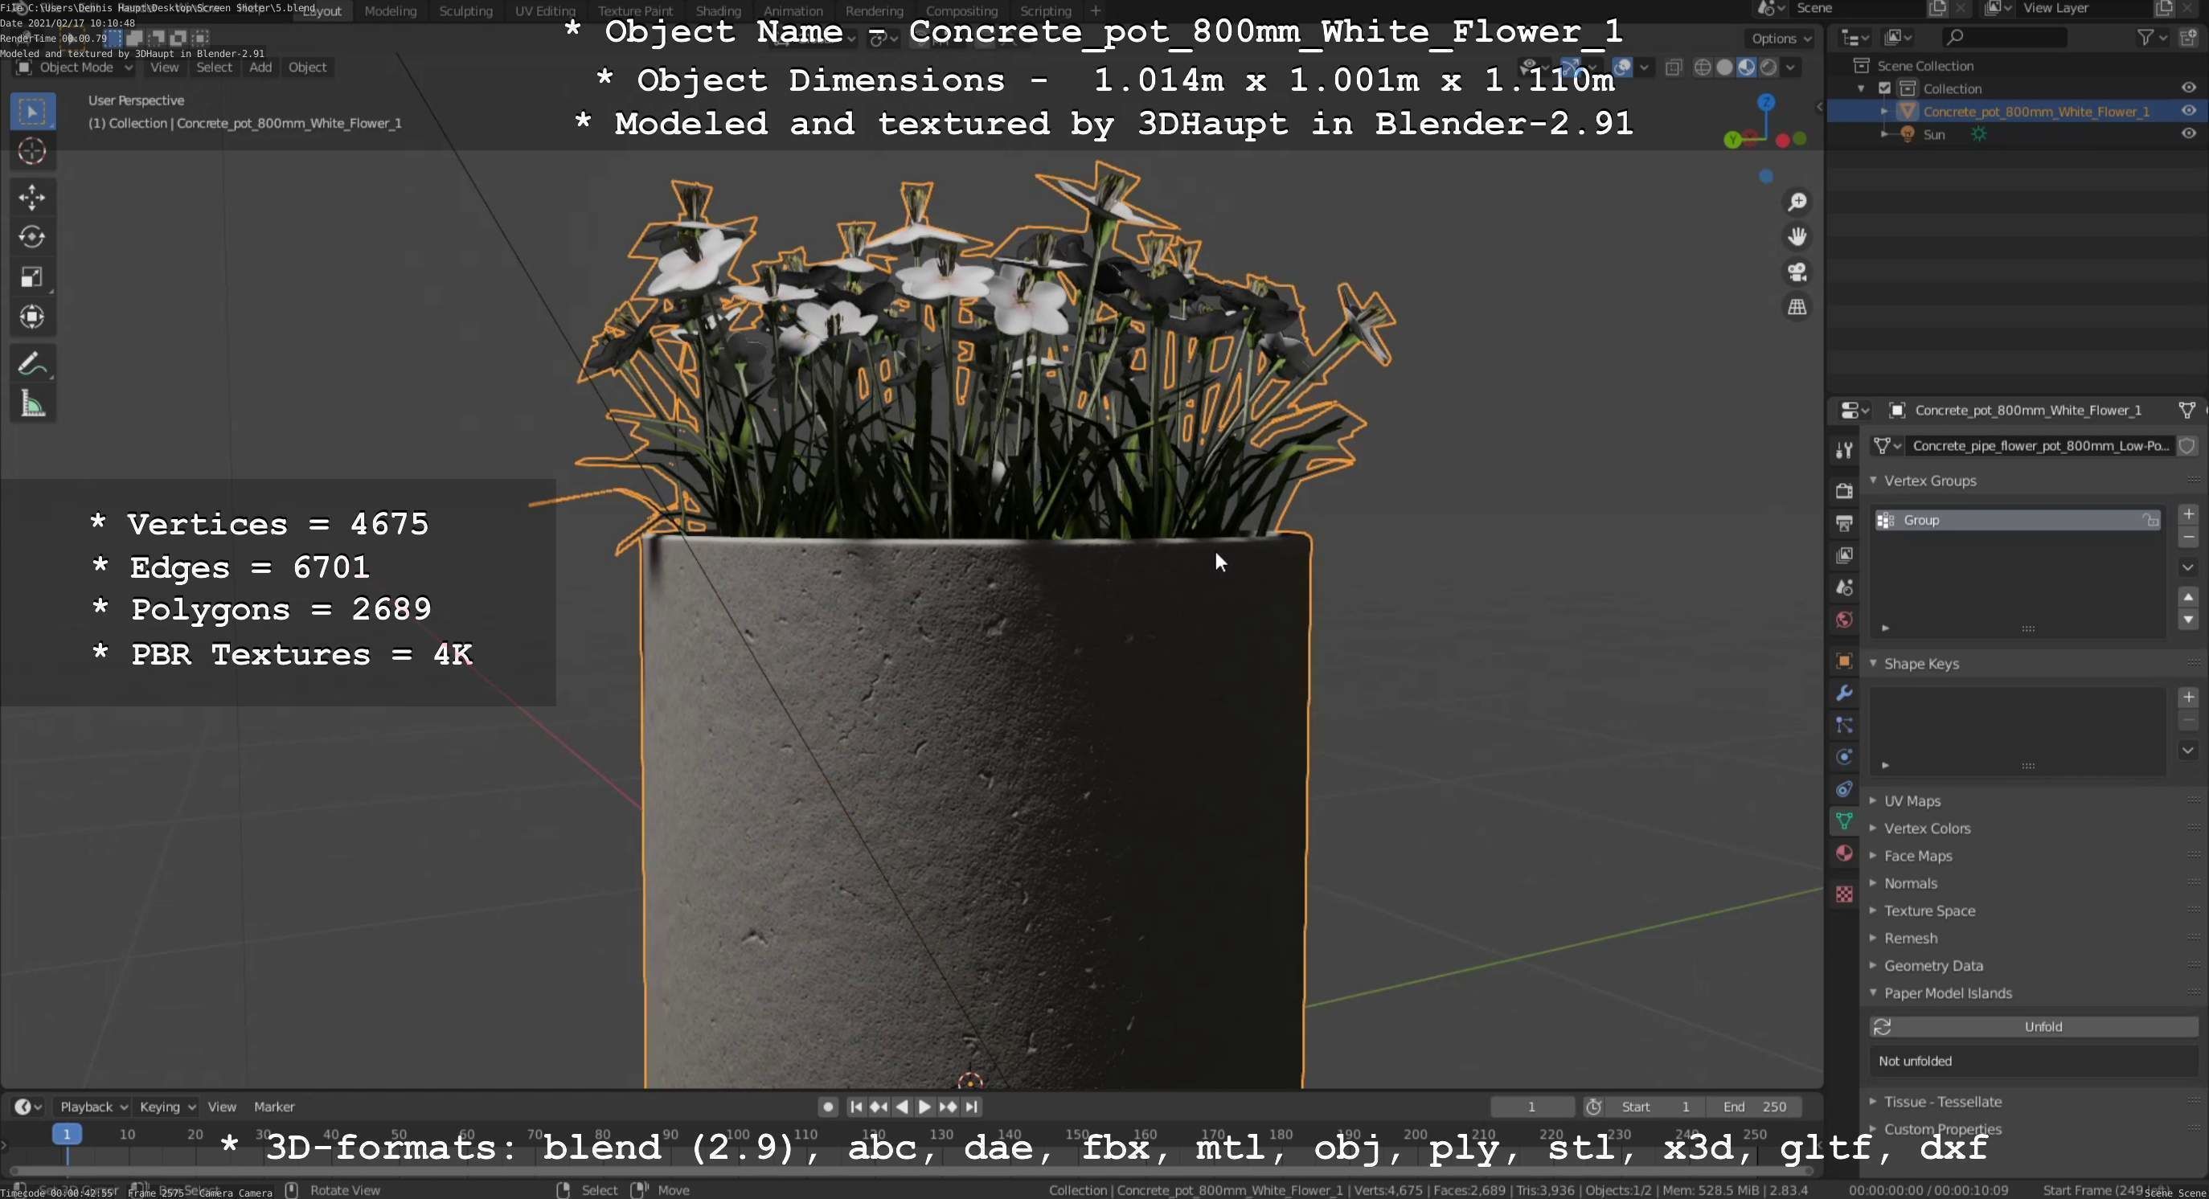The width and height of the screenshot is (2209, 1199).
Task: Select the Rotate tool
Action: 33,236
